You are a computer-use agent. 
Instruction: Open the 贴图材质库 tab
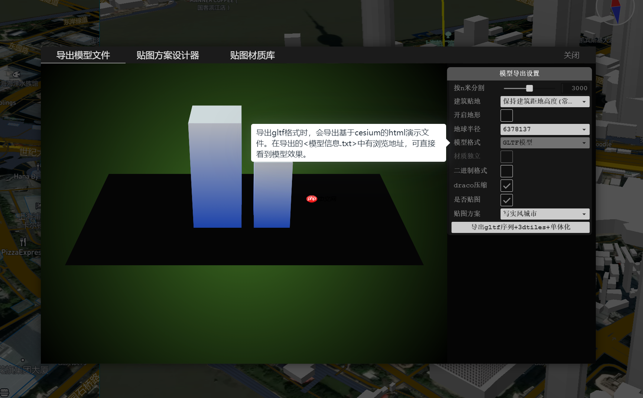click(x=252, y=55)
